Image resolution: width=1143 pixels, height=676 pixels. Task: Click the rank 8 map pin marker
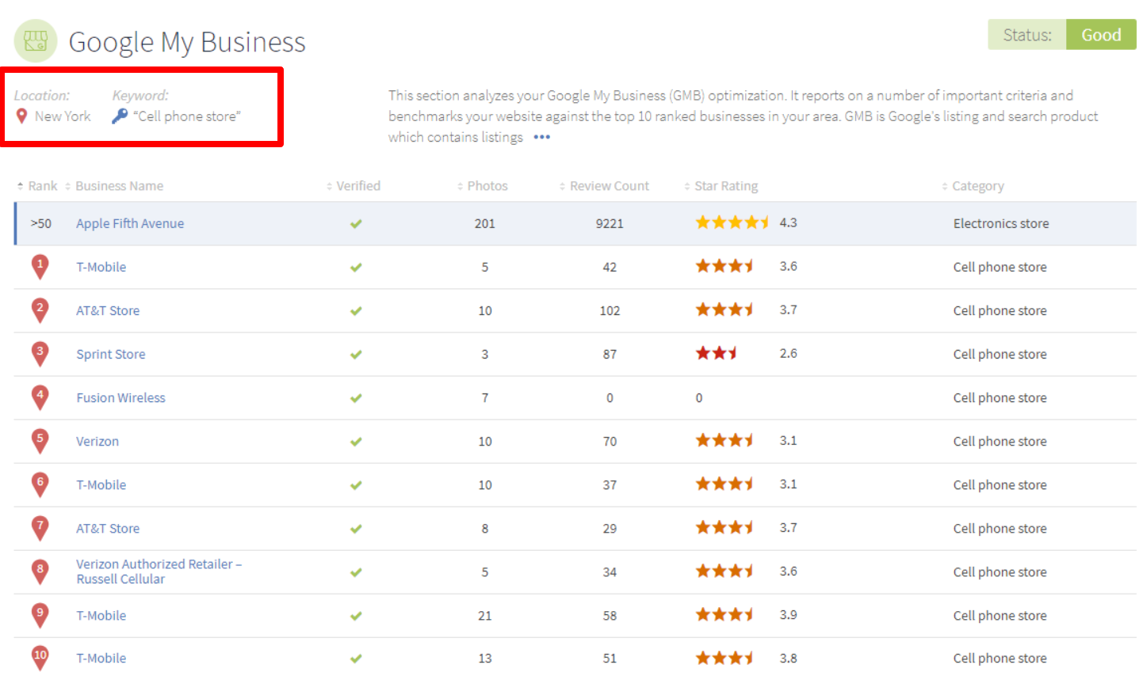pos(40,572)
